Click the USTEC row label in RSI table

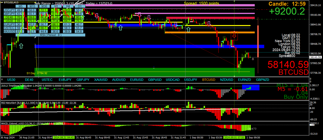[x=9, y=28]
